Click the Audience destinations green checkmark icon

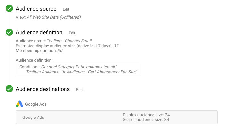9,89
